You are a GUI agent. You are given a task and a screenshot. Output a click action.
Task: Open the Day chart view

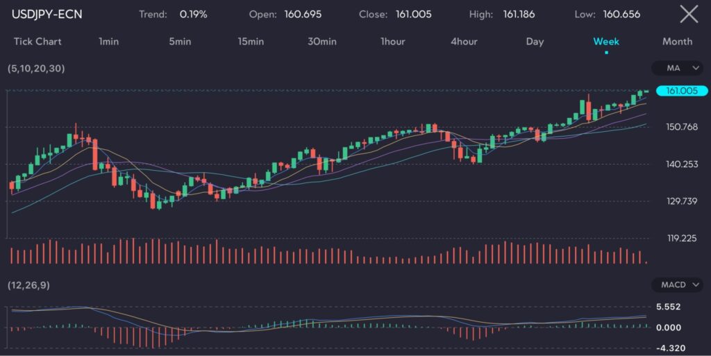tap(535, 42)
